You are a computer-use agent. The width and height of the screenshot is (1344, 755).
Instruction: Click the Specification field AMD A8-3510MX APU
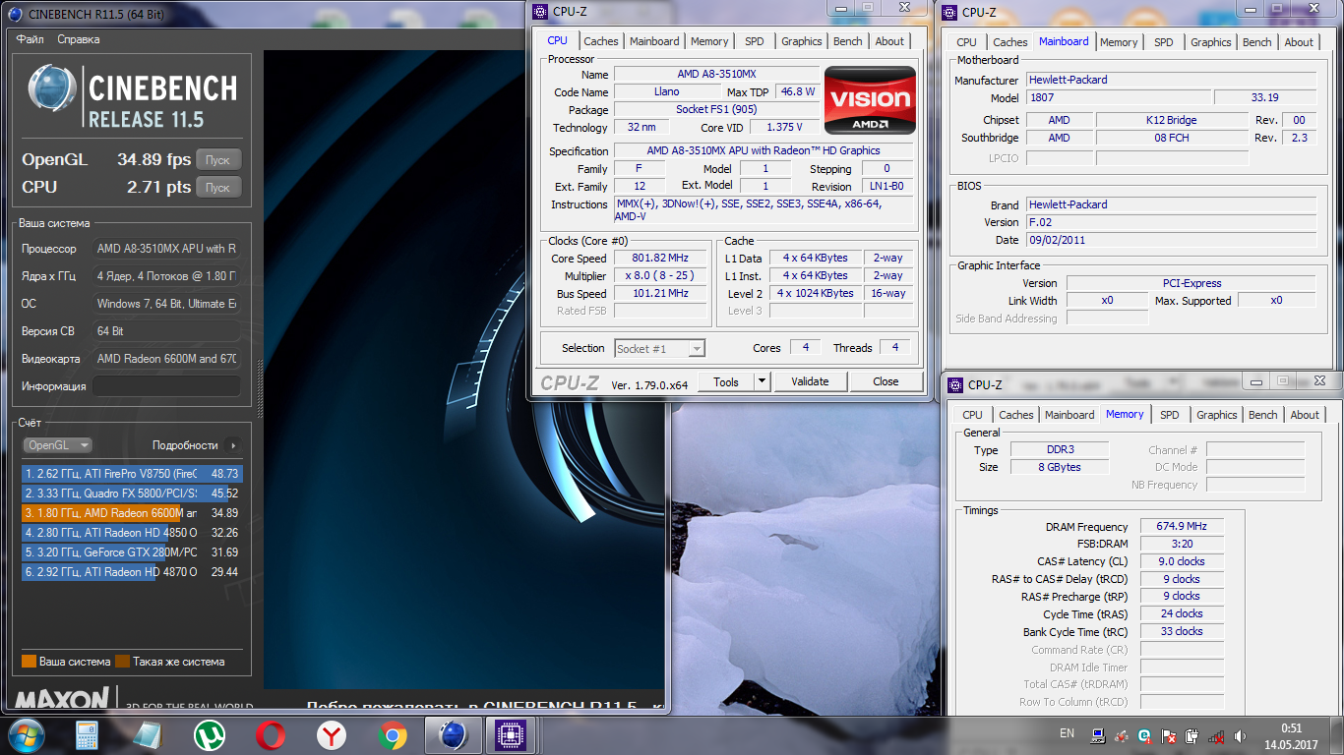pos(764,151)
